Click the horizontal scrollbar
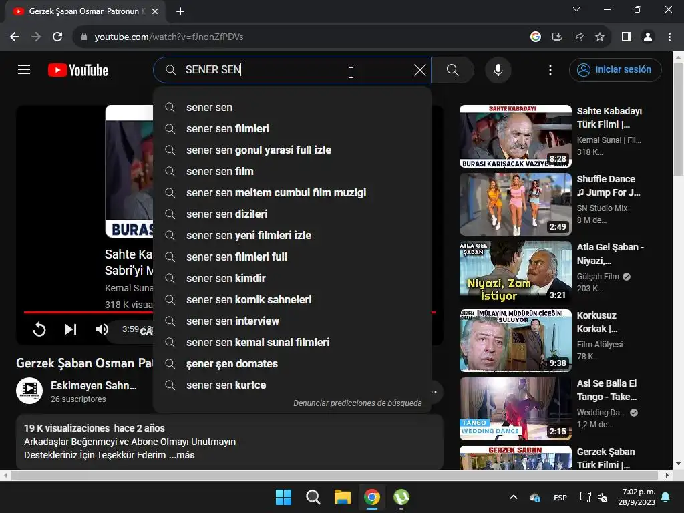 pyautogui.click(x=334, y=475)
